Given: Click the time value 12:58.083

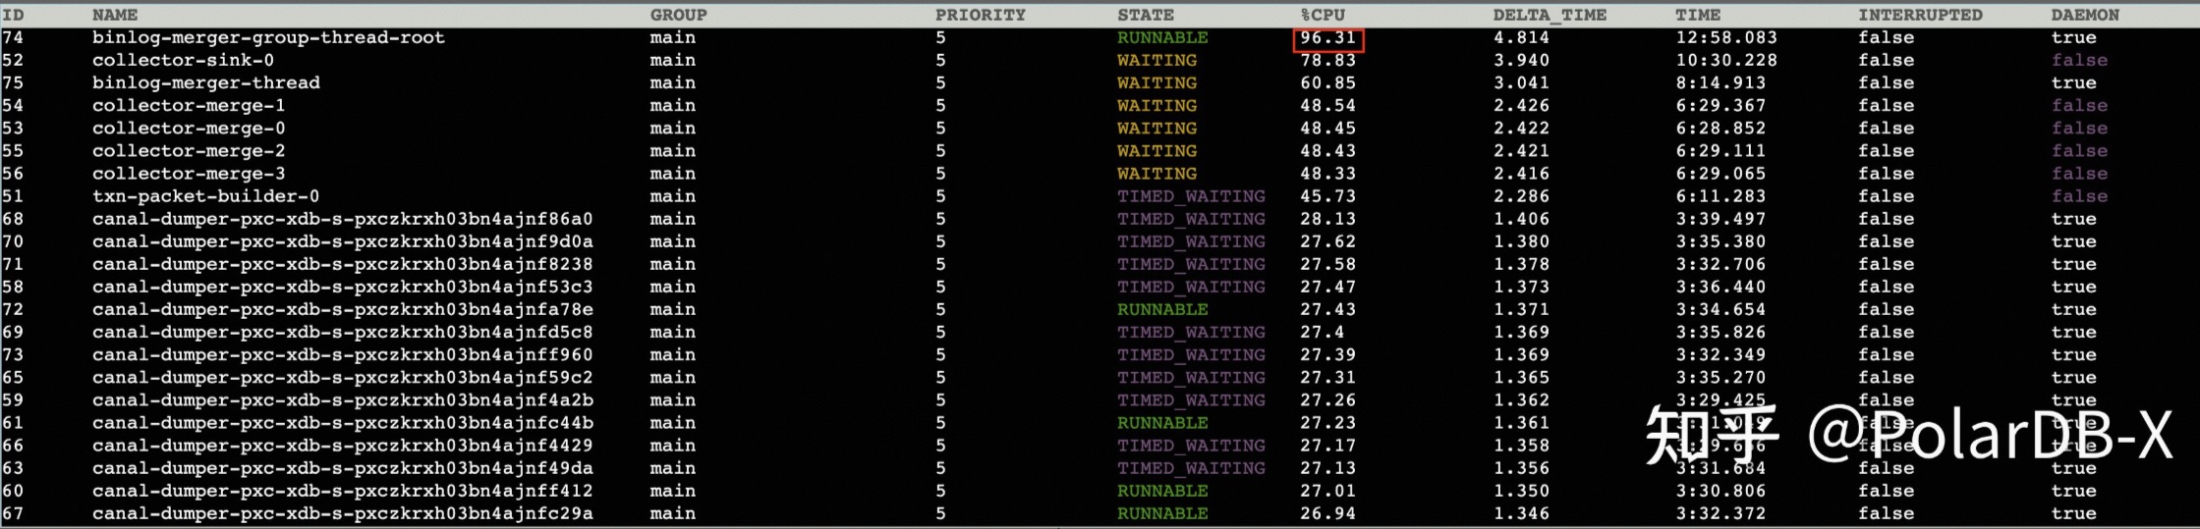Looking at the screenshot, I should (x=1726, y=37).
